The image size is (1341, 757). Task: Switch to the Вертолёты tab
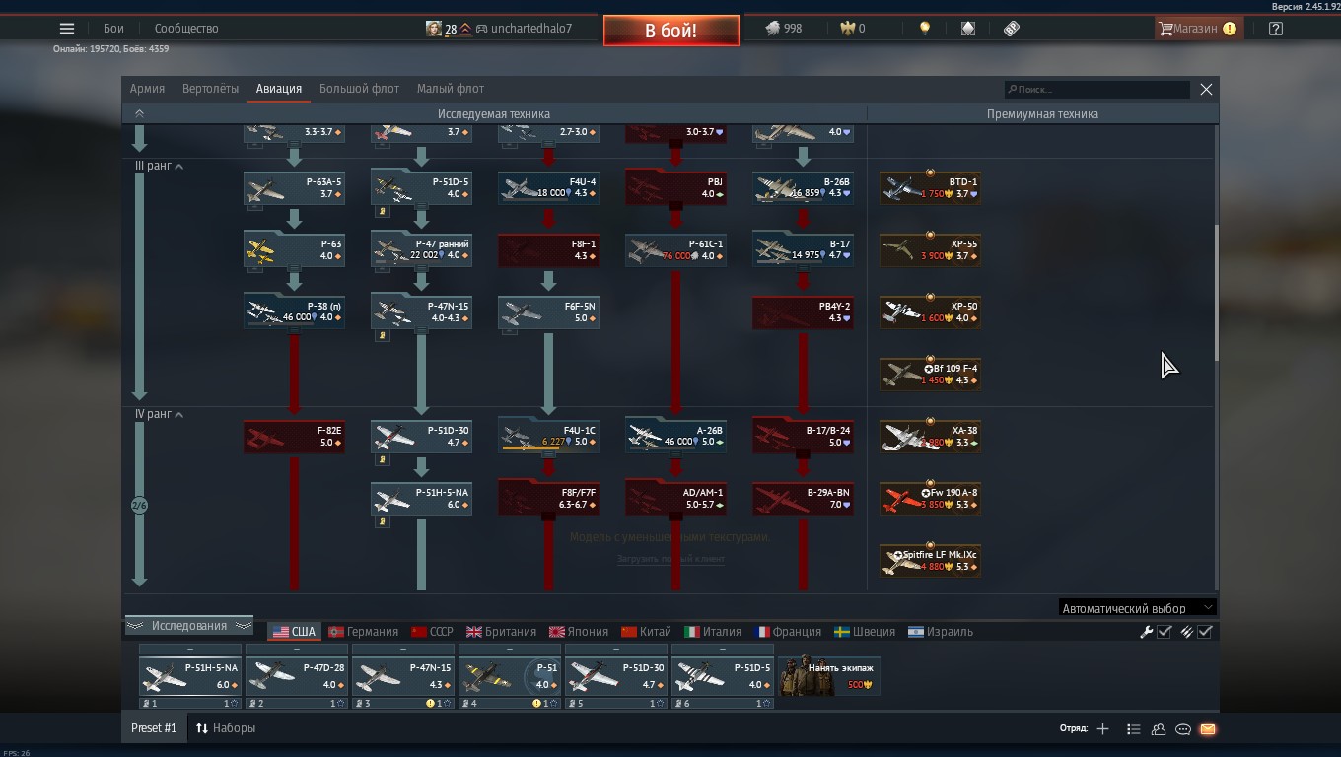(x=210, y=89)
